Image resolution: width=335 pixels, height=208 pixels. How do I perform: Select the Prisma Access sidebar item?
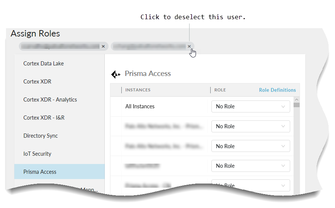tap(40, 172)
